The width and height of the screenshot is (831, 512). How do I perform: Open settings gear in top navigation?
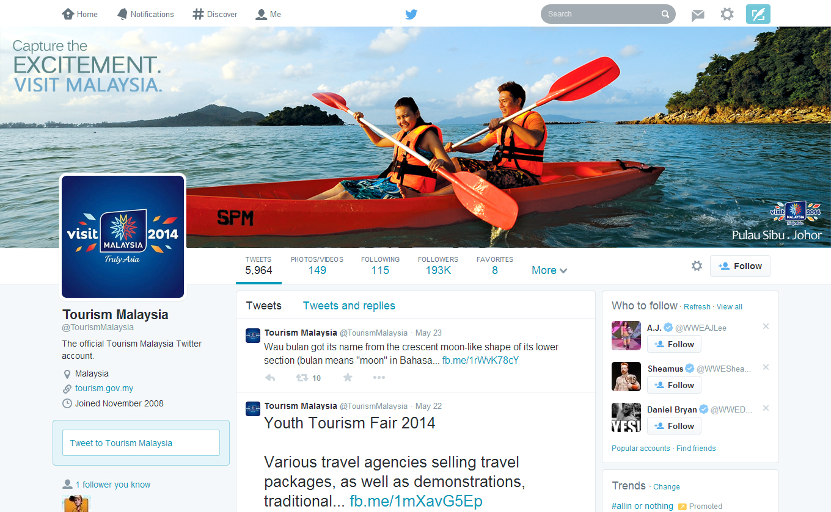point(727,14)
